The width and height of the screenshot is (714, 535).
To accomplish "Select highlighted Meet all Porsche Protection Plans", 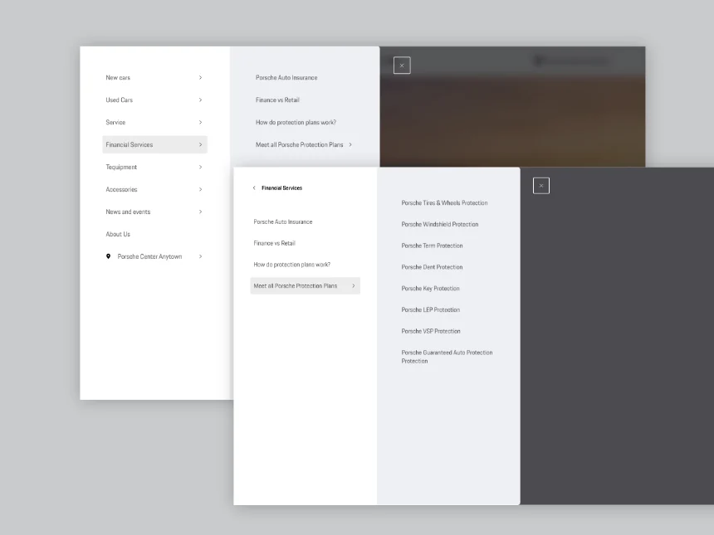I will pyautogui.click(x=305, y=285).
